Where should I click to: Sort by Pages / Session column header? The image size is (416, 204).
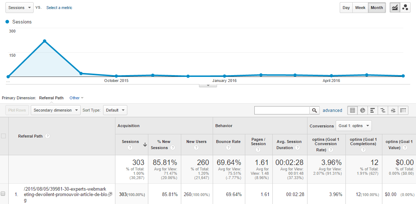(x=258, y=142)
